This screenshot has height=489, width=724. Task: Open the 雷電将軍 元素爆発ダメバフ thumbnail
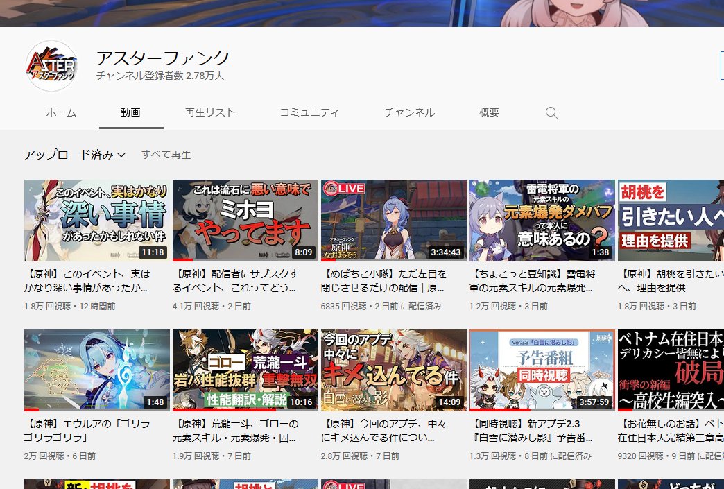(542, 221)
